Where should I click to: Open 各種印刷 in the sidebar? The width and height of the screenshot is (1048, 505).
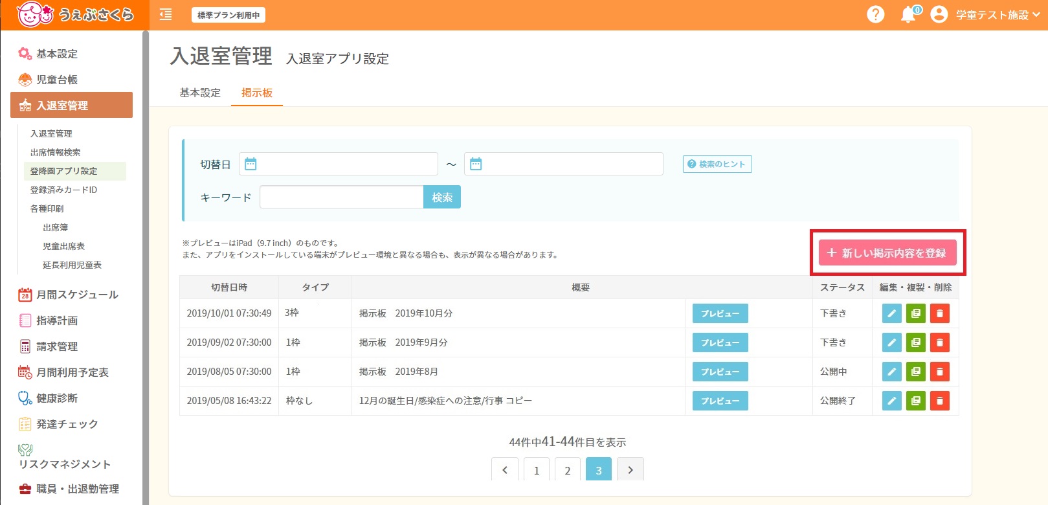pyautogui.click(x=47, y=208)
